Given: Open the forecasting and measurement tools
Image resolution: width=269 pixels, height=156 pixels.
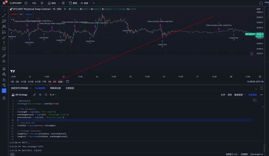Looking at the screenshot, I should click(4, 32).
